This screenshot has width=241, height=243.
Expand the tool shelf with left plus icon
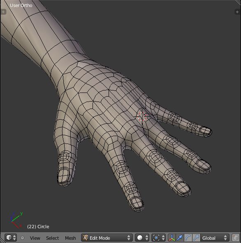[3, 12]
